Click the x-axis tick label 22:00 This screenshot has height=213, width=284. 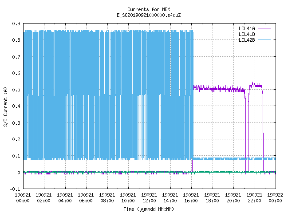[x=254, y=201]
